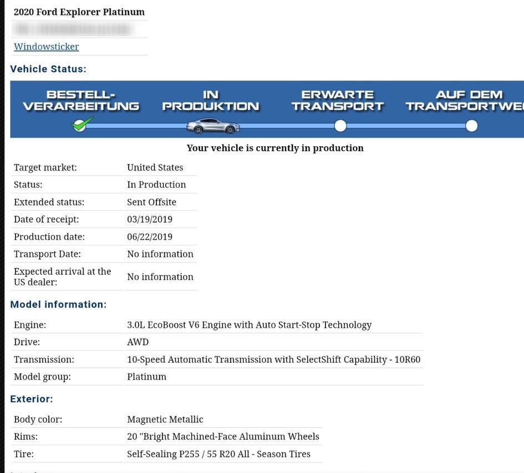
Task: Select the Erwarte Transport progress marker
Action: [x=340, y=126]
